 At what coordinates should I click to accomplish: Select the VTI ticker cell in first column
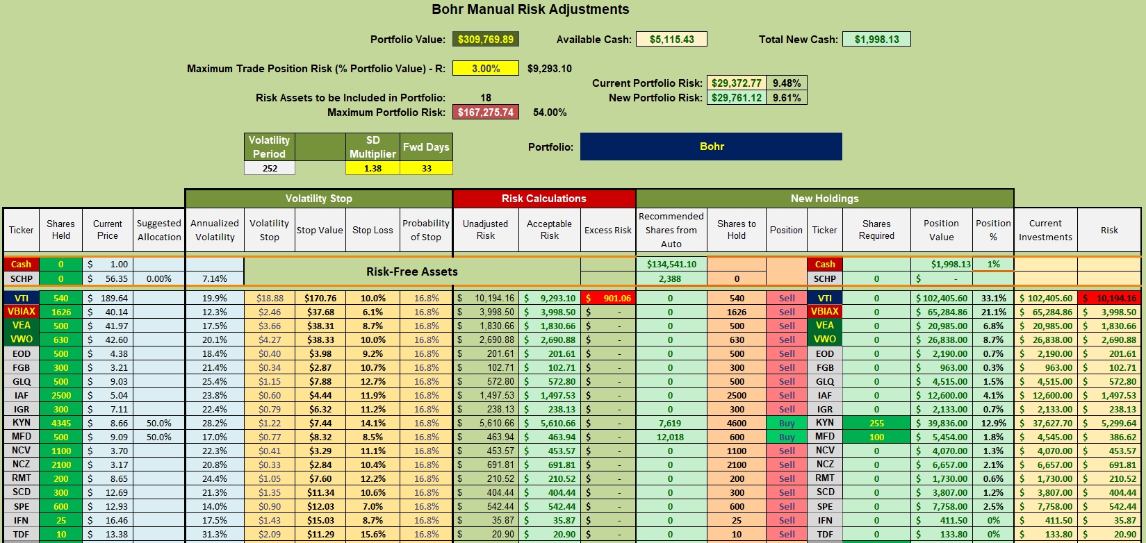click(x=22, y=298)
